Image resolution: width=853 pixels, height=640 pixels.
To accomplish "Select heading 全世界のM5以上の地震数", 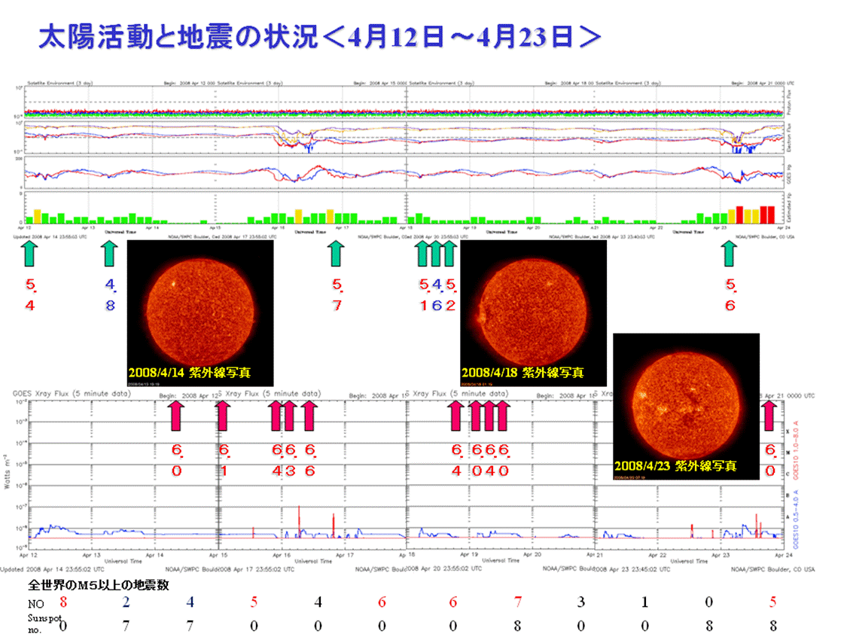I will click(x=99, y=585).
